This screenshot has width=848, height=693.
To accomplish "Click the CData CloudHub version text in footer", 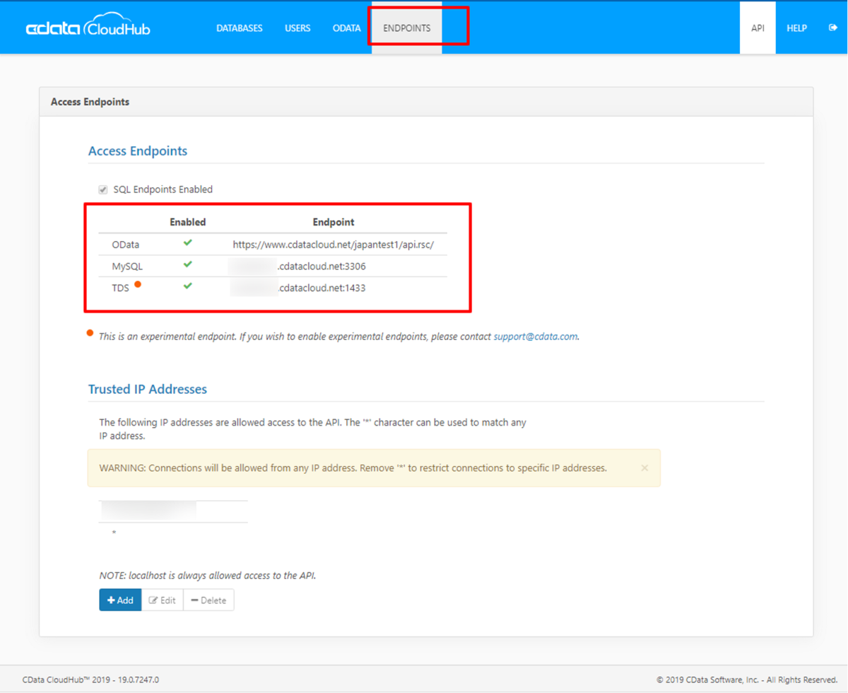I will click(x=90, y=680).
